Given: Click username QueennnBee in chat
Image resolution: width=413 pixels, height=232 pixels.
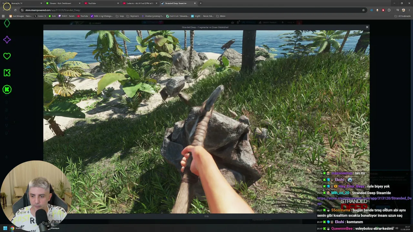Looking at the screenshot, I should pyautogui.click(x=342, y=228).
